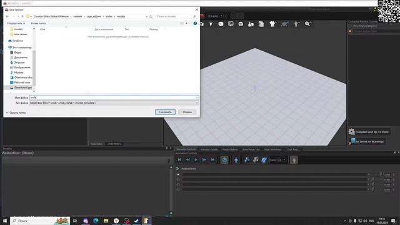Click the blue standing figure icon
This screenshot has width=400, height=225.
236,160
